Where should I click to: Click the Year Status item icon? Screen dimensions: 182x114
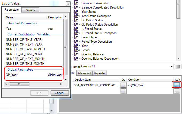click(76, 12)
